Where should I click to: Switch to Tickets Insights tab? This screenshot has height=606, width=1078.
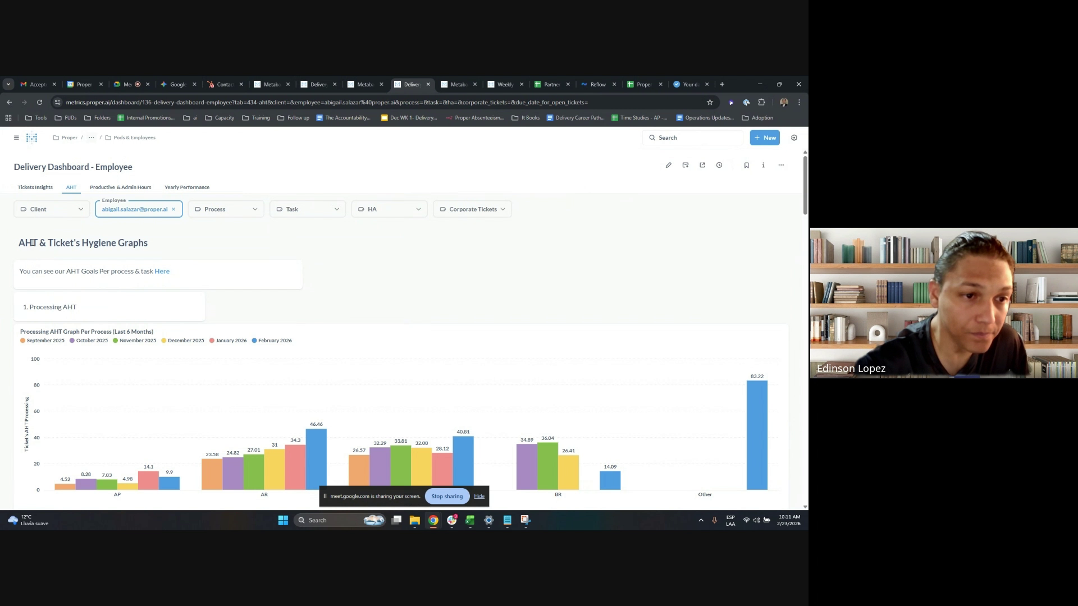(x=35, y=187)
